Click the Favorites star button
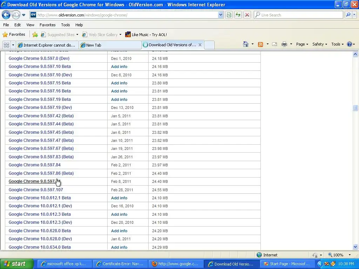 click(14, 35)
